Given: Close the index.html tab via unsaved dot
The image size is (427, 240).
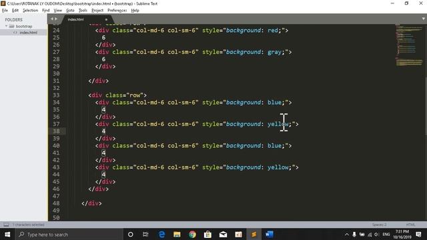Looking at the screenshot, I should [106, 19].
